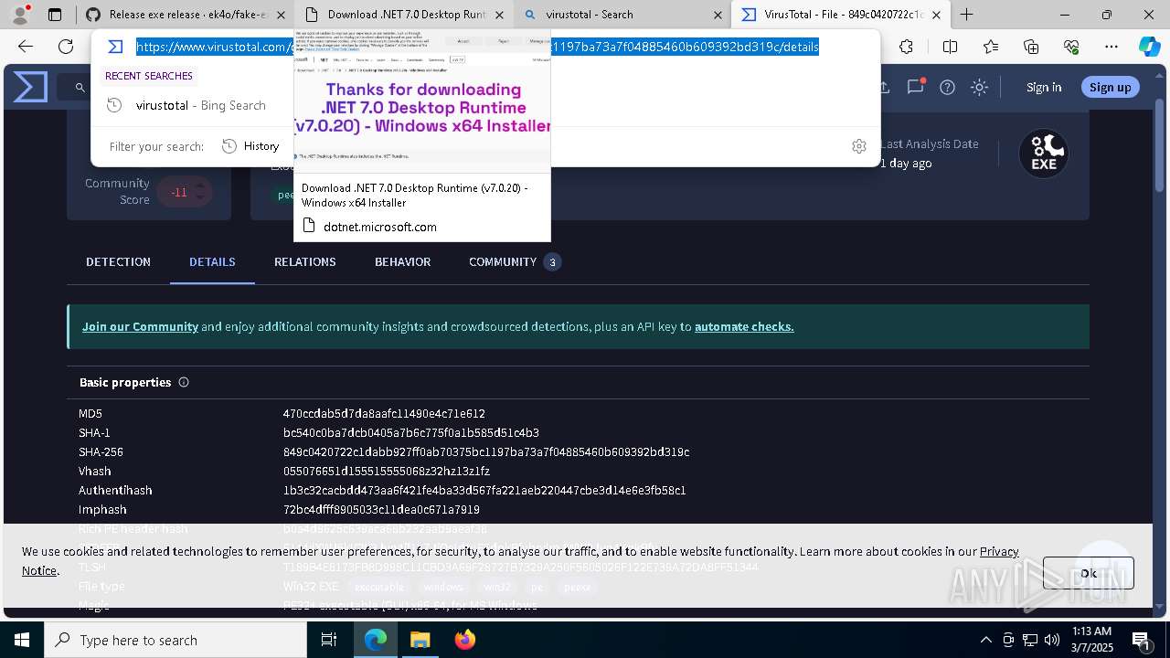Viewport: 1170px width, 658px height.
Task: Switch to Download .NET 7.0 Desktop Runtime tab
Action: pyautogui.click(x=404, y=15)
